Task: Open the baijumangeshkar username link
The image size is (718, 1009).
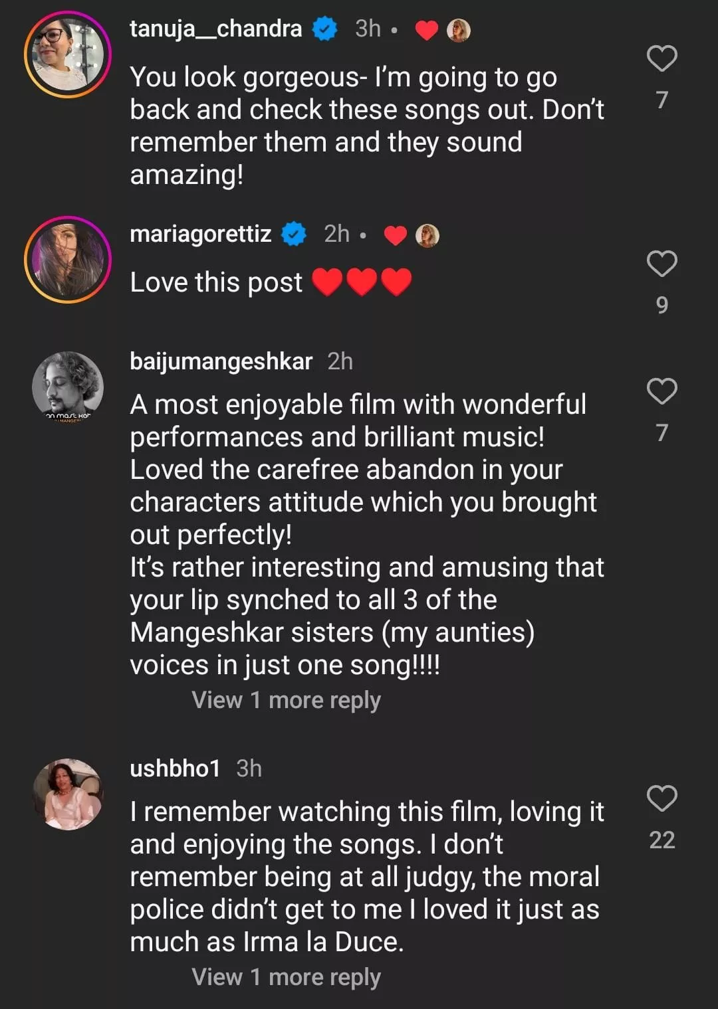Action: [221, 361]
